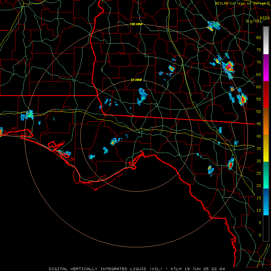Click the "[kg/m2]" units label
The width and height of the screenshot is (271, 271).
(253, 21)
